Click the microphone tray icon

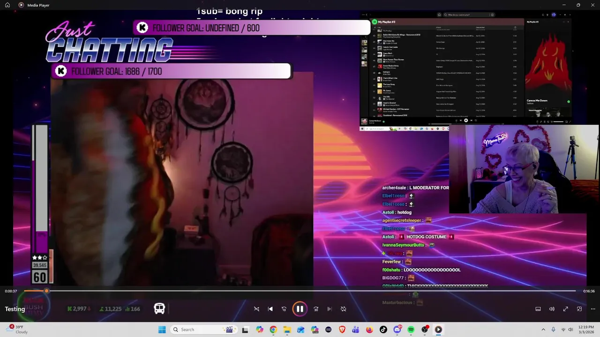coord(554,330)
